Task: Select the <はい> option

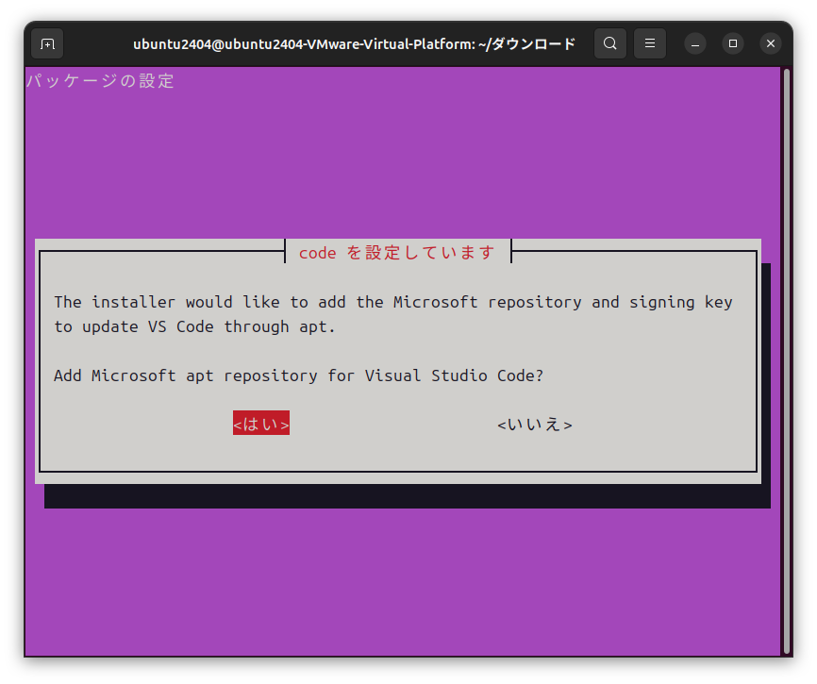Action: (261, 425)
